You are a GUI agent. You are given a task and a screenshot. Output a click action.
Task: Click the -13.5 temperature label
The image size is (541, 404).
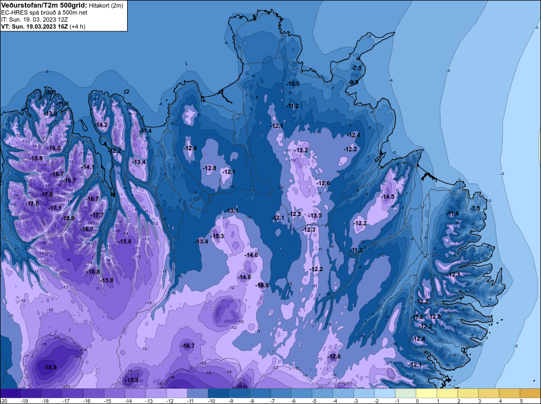(315, 216)
